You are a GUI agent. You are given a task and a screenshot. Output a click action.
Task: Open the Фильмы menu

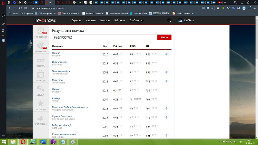click(x=91, y=20)
